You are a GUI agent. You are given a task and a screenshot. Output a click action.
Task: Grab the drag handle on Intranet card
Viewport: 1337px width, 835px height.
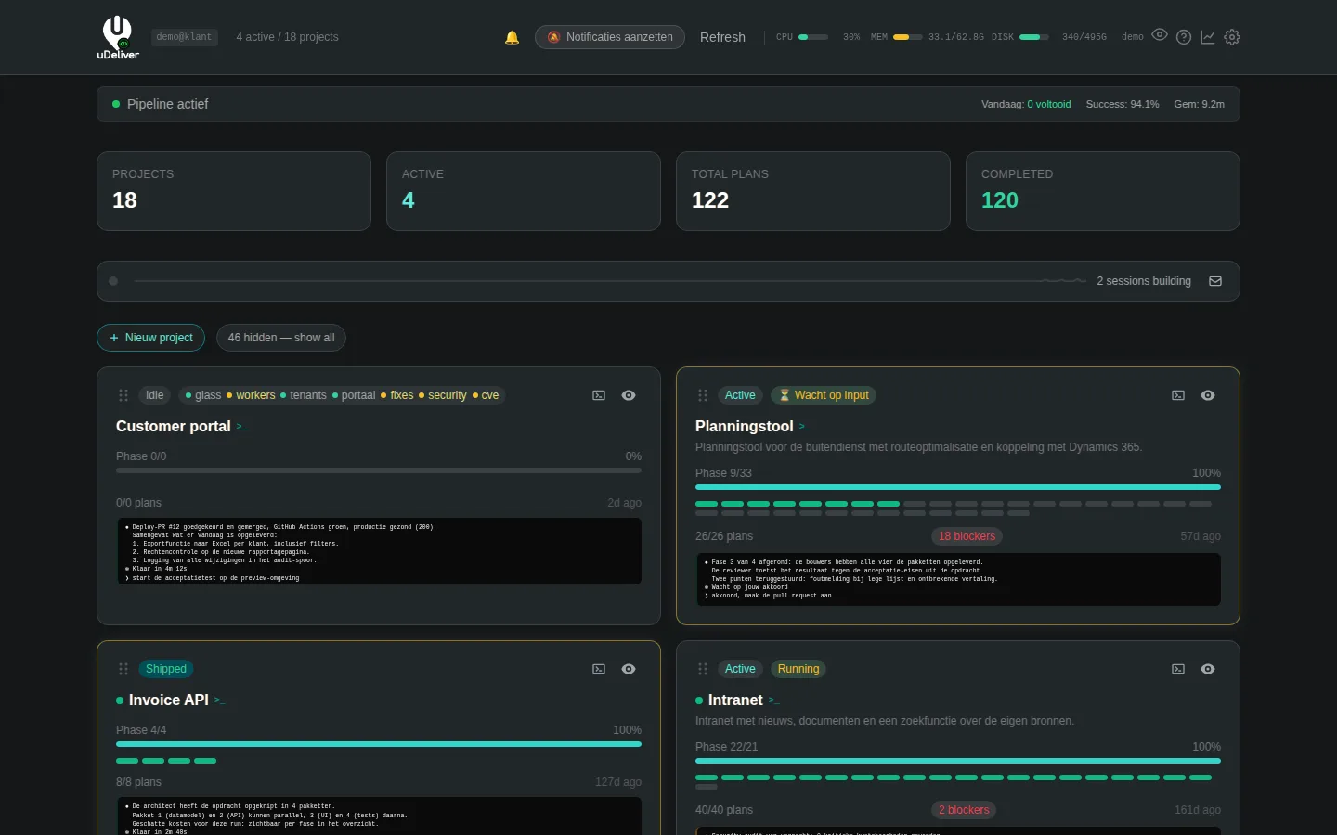tap(703, 669)
